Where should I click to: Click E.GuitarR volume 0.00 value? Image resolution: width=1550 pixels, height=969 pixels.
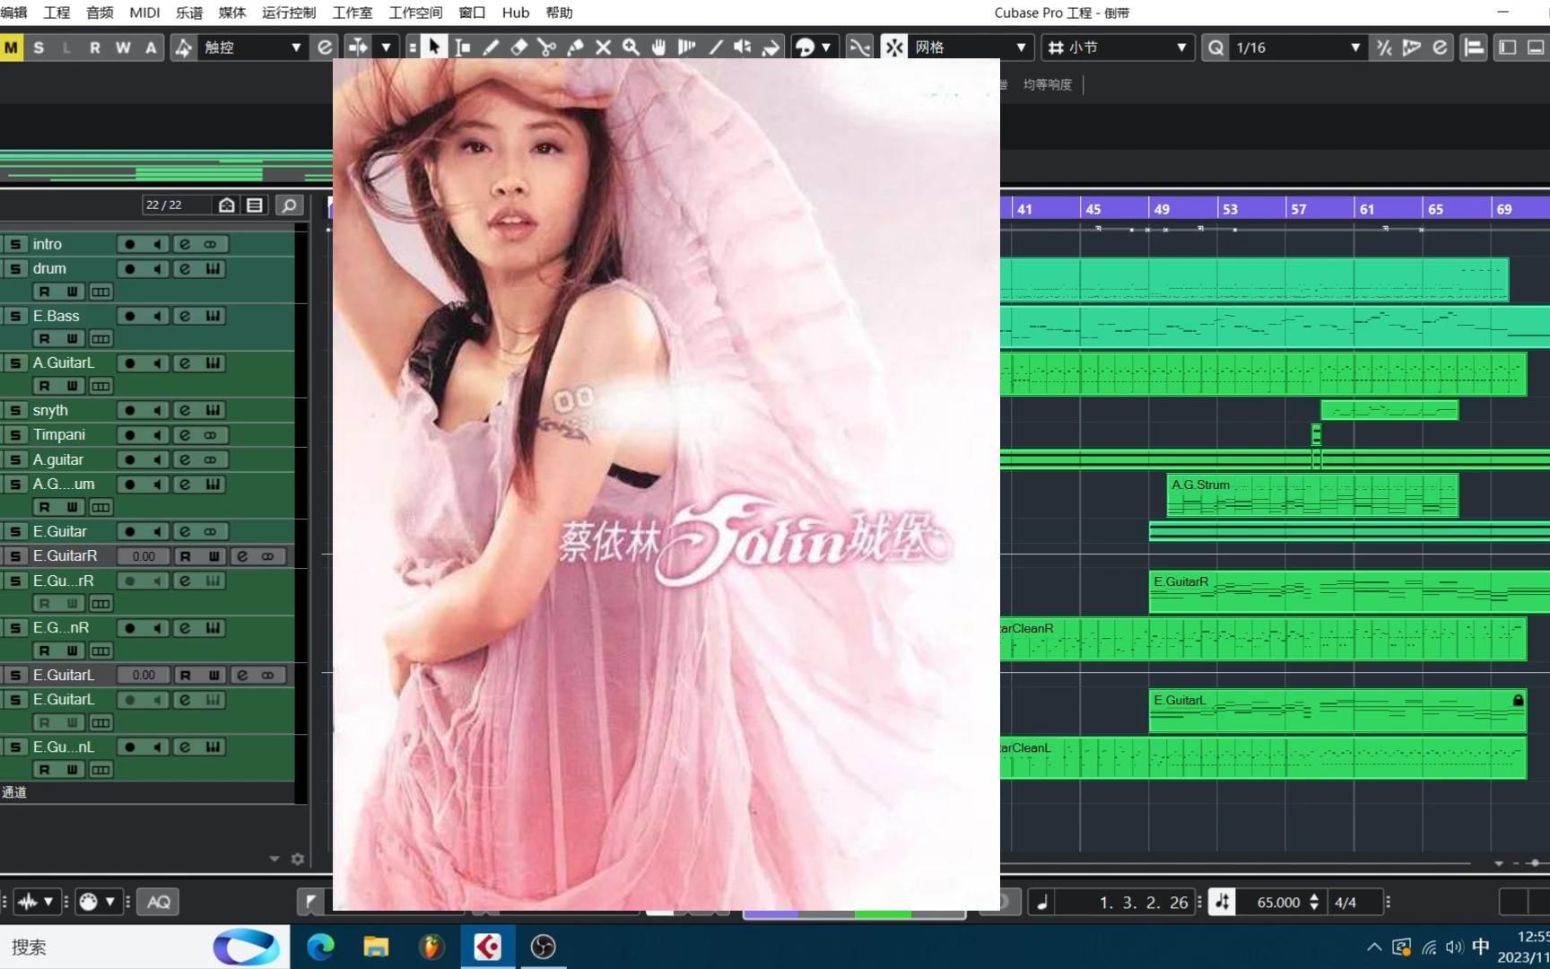click(144, 556)
